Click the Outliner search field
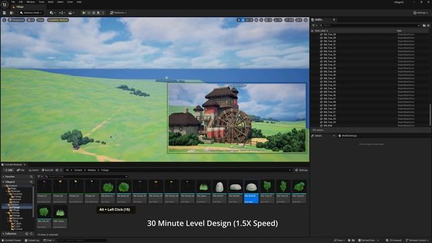 370,26
